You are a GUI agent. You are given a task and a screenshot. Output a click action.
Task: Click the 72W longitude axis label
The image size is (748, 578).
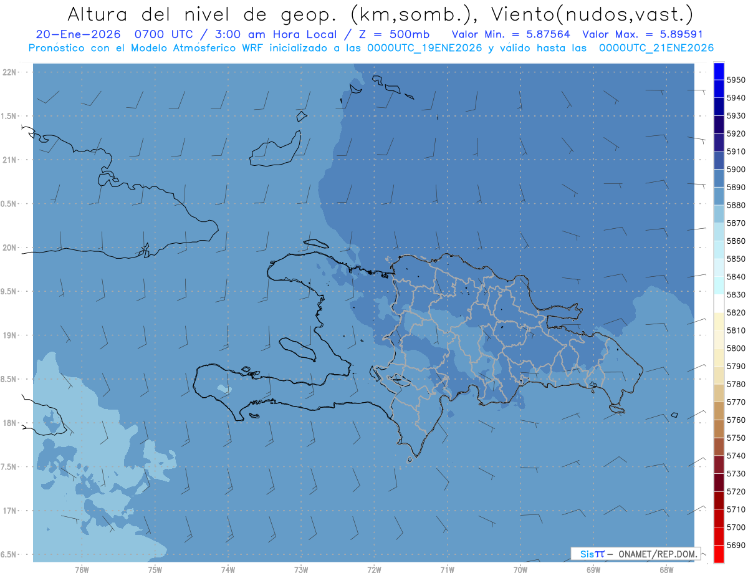point(375,569)
